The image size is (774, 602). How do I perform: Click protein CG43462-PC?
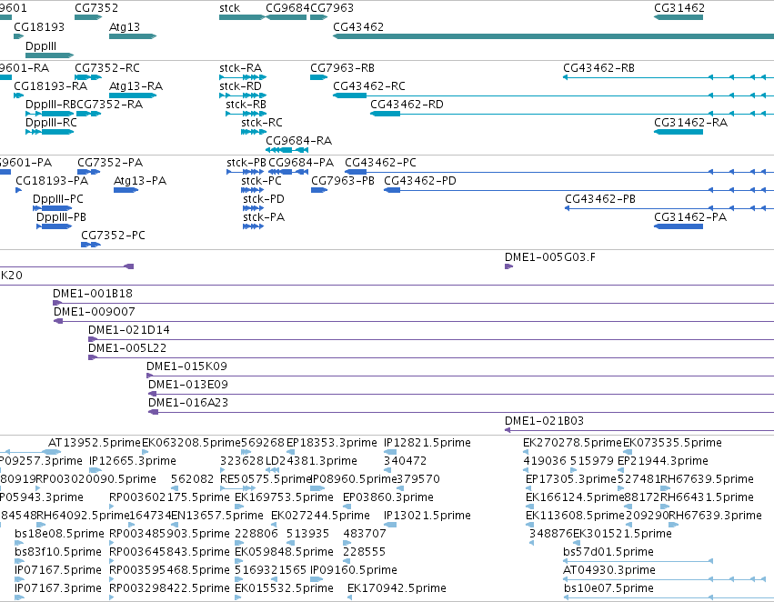(559, 172)
